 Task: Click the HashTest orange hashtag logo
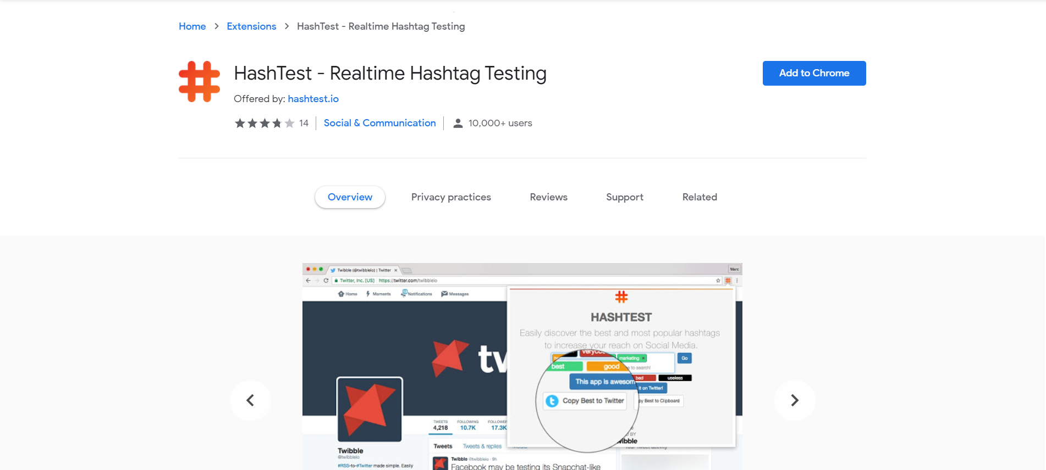click(x=199, y=81)
